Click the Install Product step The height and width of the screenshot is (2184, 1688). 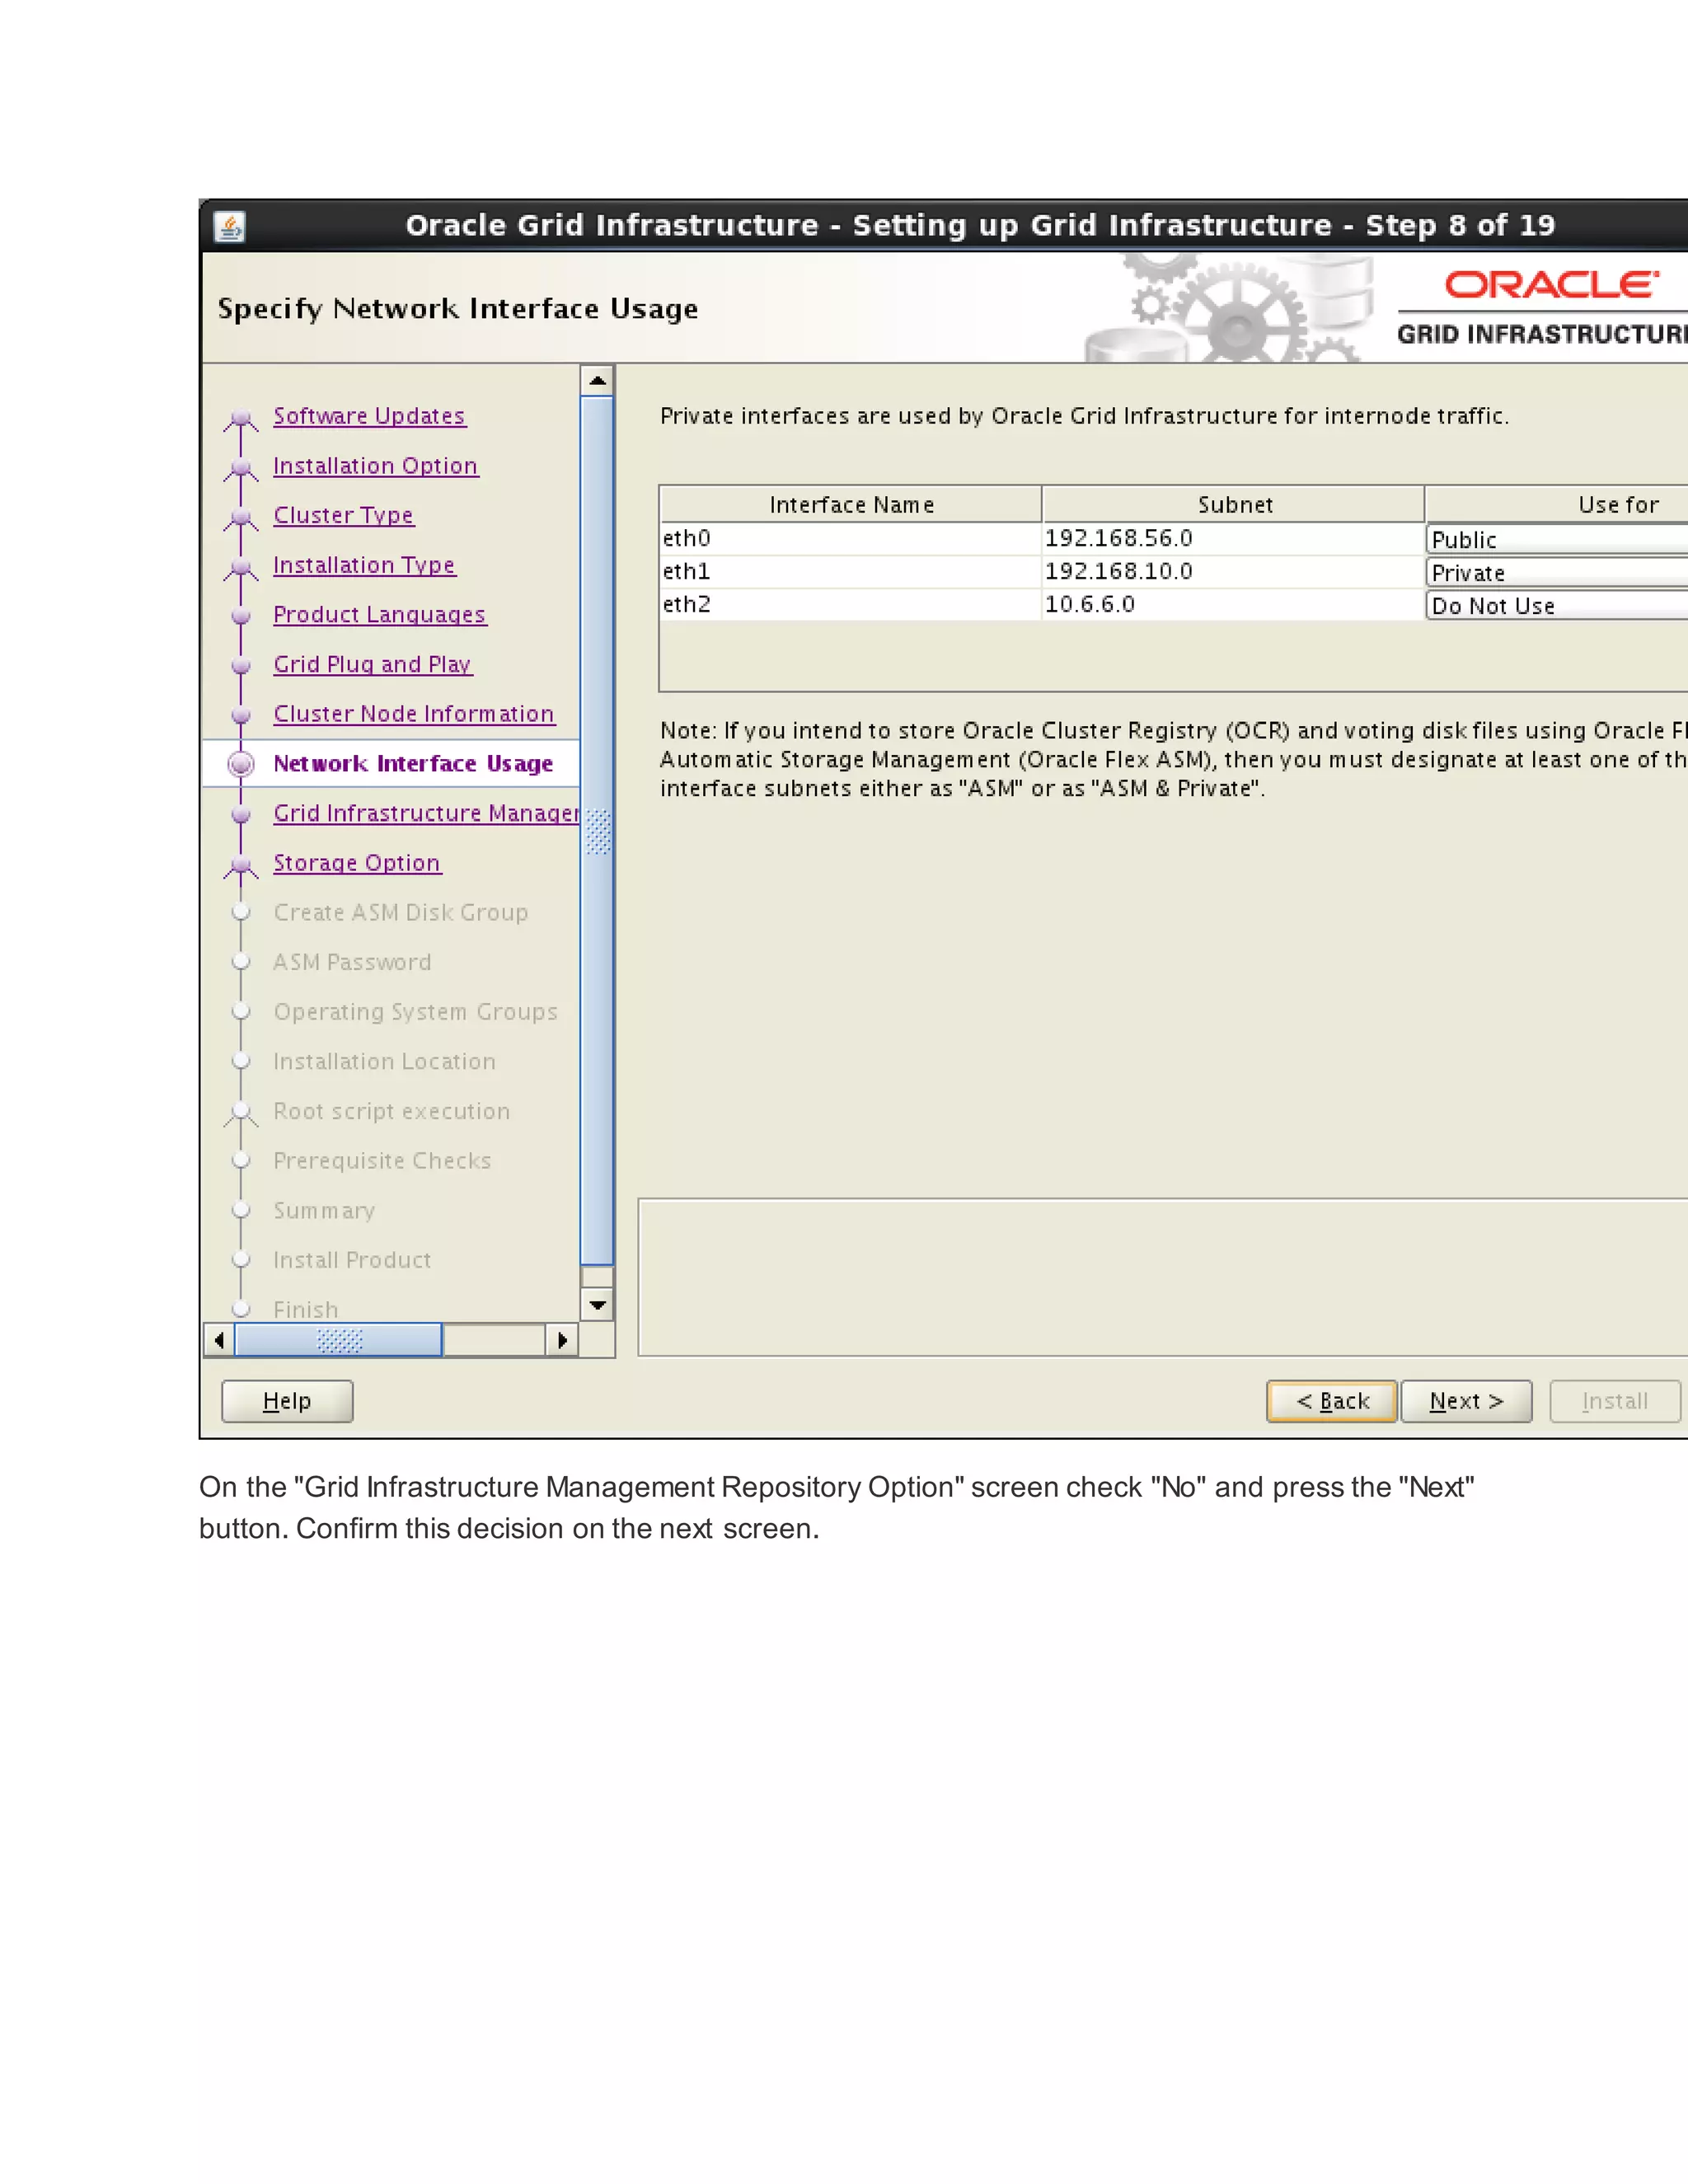pyautogui.click(x=352, y=1260)
